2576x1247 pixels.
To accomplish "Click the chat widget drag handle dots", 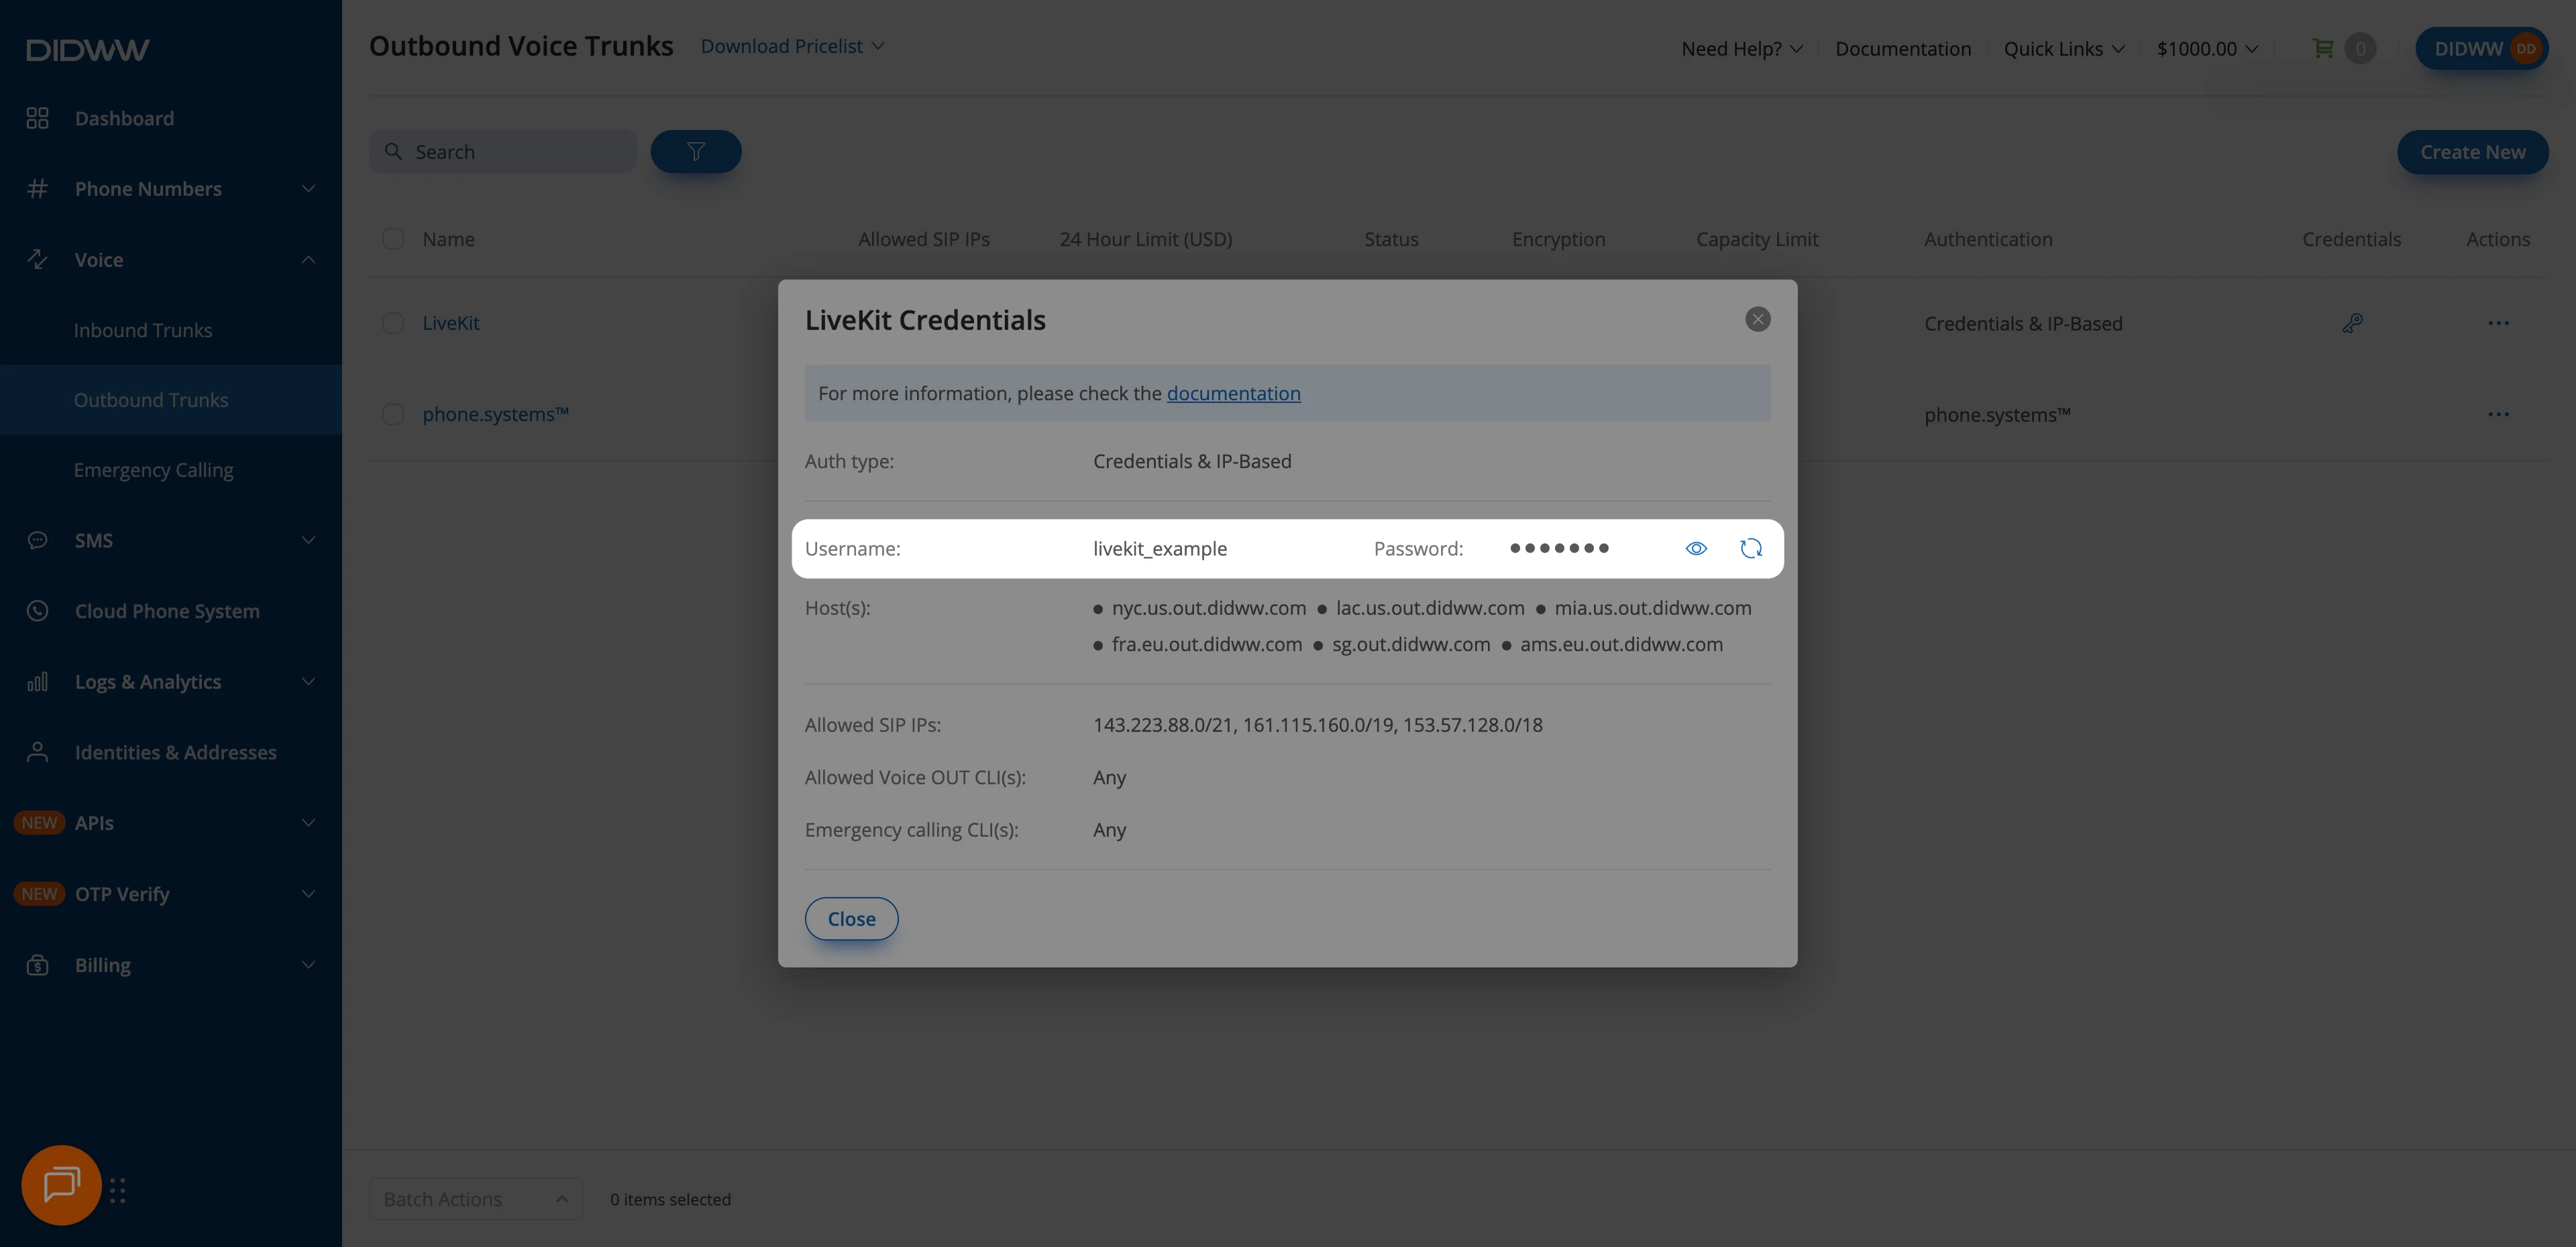I will (118, 1190).
